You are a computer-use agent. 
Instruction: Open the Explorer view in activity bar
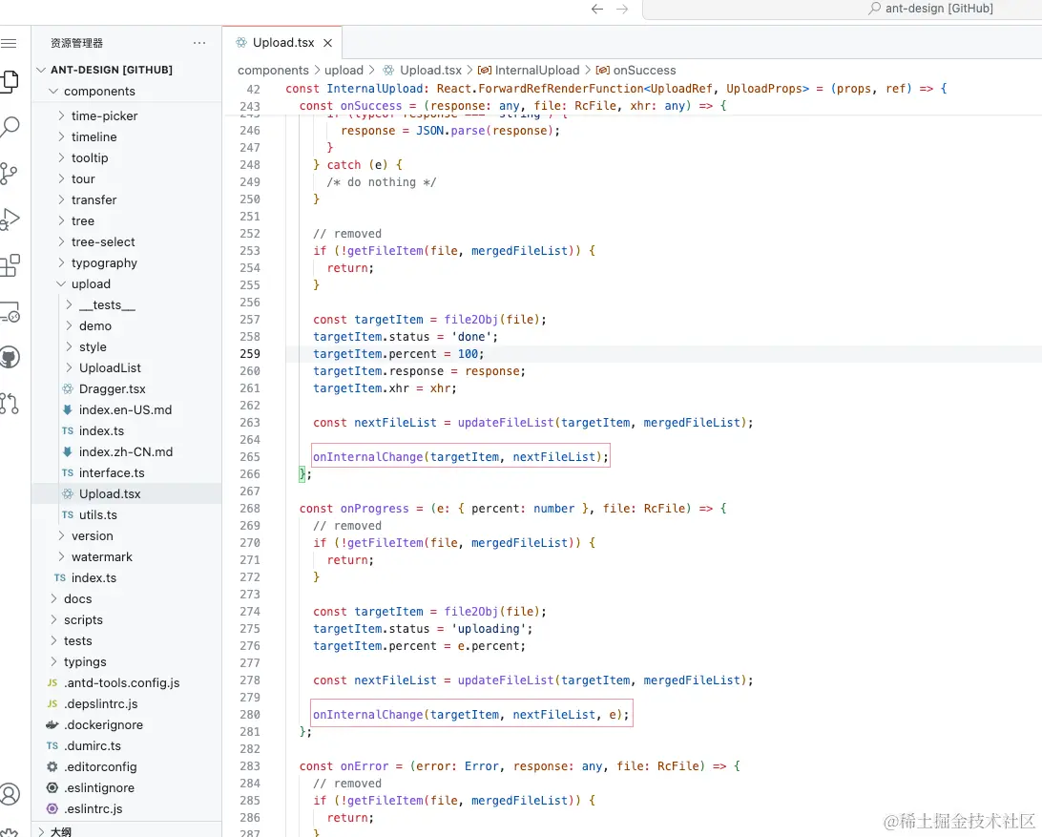[x=10, y=81]
